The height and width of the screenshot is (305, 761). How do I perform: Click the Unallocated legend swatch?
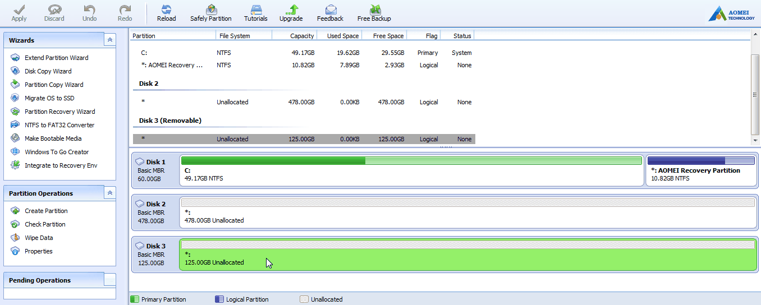click(304, 299)
